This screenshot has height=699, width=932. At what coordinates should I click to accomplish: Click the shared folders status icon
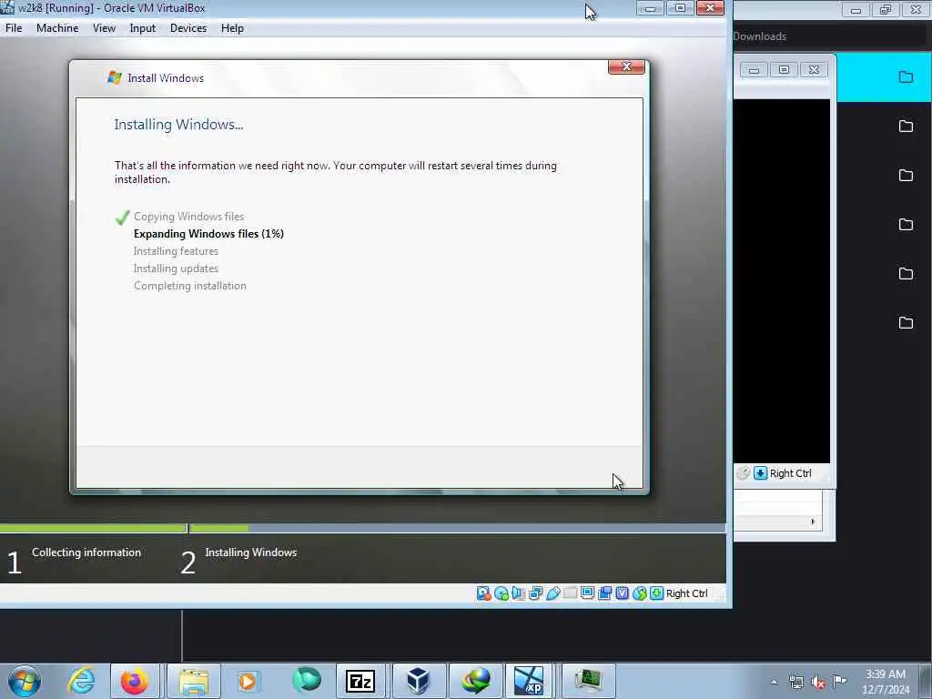(x=570, y=593)
